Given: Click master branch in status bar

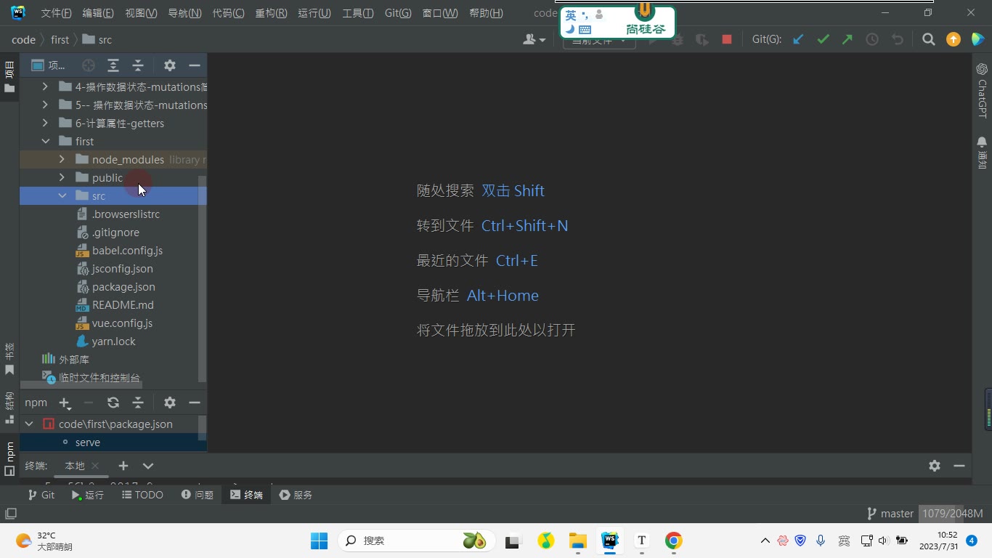Looking at the screenshot, I should tap(890, 513).
